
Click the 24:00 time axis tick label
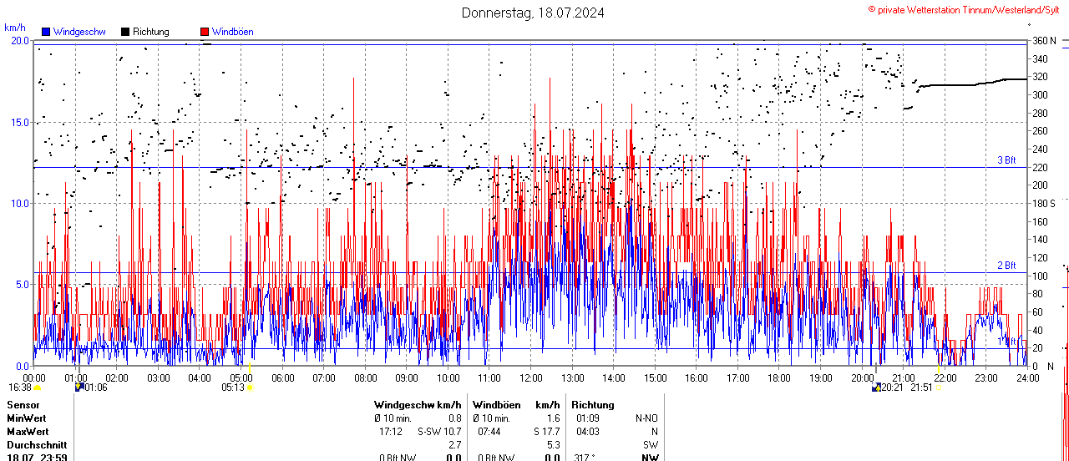[1027, 377]
